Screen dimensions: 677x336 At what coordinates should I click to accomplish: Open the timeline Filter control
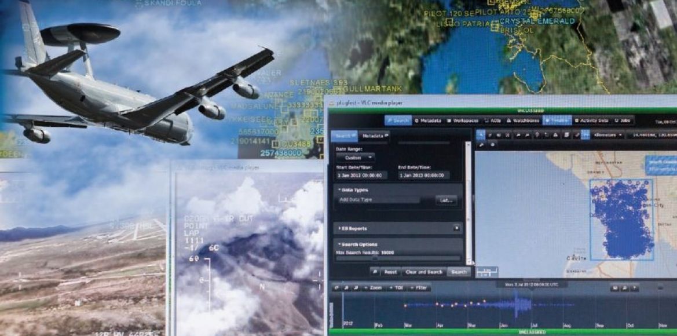[x=420, y=287]
